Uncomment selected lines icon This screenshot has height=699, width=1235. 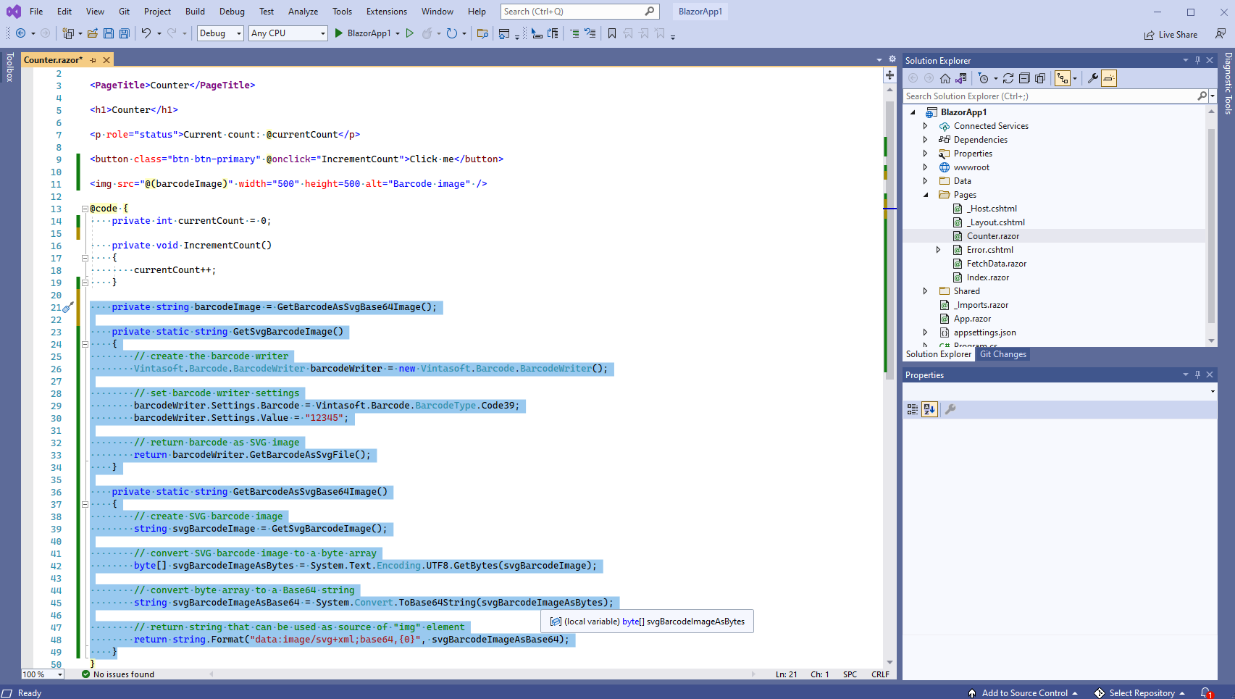(590, 33)
